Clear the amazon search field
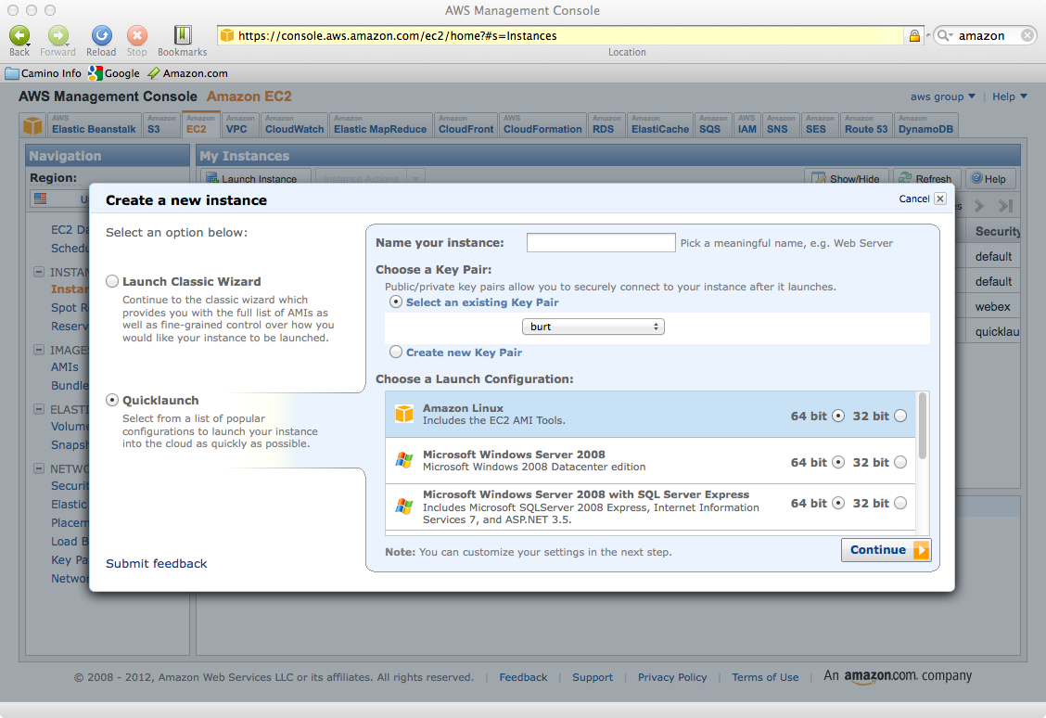Viewport: 1046px width, 718px height. click(x=1028, y=35)
